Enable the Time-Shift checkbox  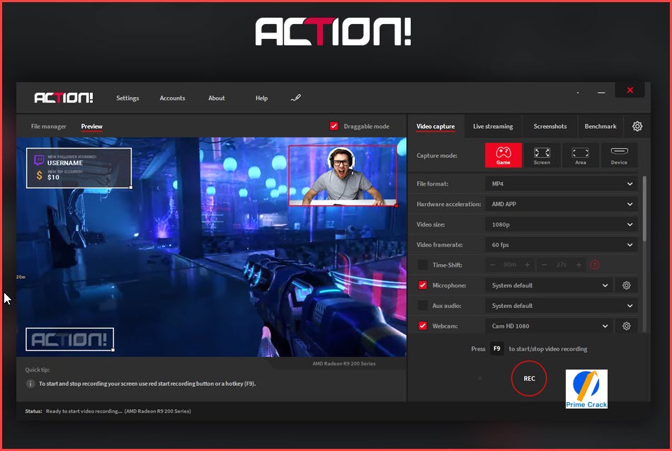pyautogui.click(x=423, y=265)
